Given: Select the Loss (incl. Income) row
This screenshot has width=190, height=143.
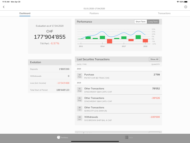Looking at the screenshot, I should tap(50, 83).
